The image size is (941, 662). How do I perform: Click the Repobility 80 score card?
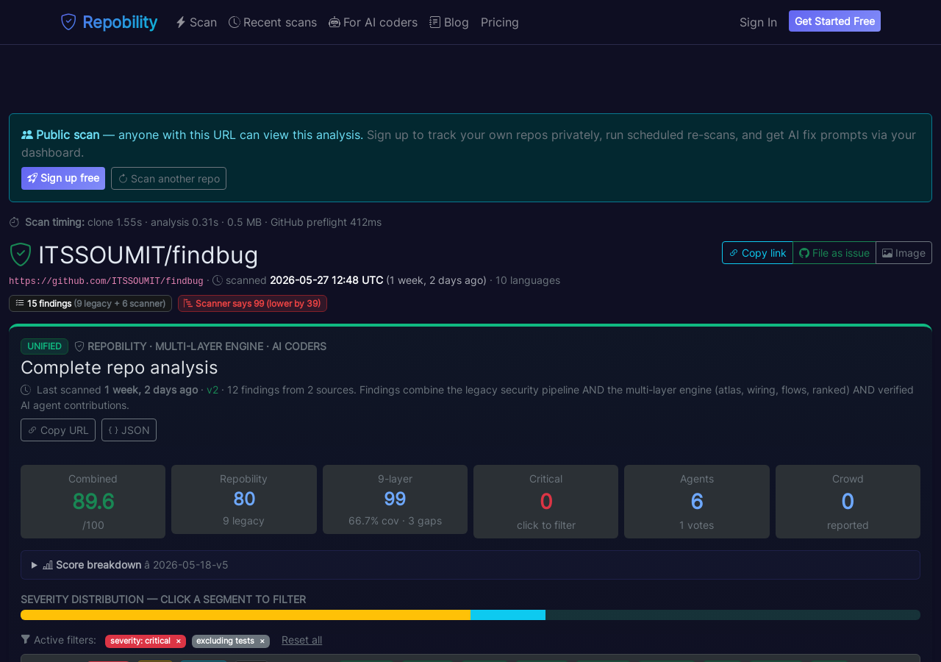(244, 499)
